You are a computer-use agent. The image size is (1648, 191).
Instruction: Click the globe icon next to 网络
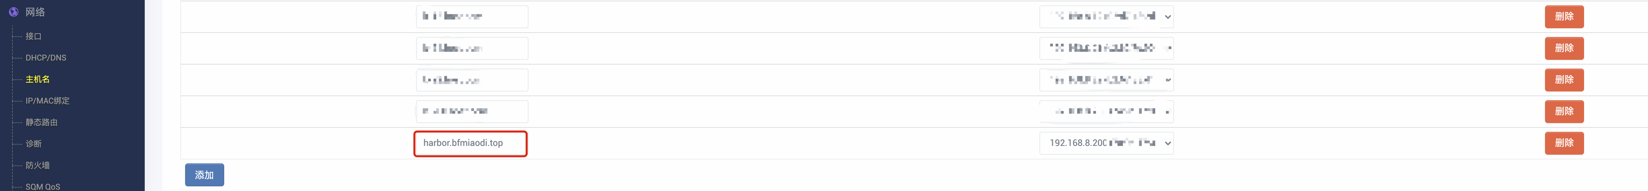[13, 12]
